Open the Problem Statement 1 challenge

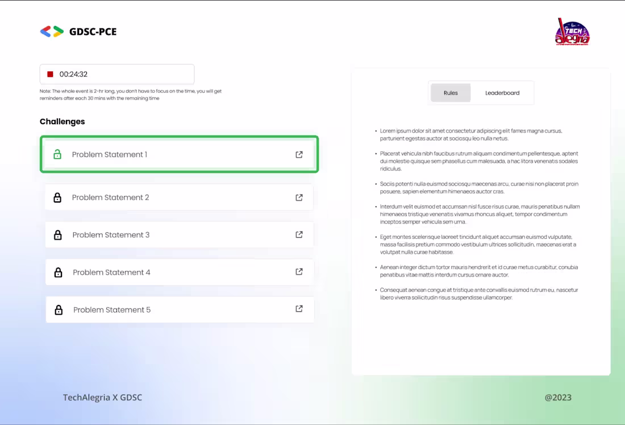pos(110,155)
